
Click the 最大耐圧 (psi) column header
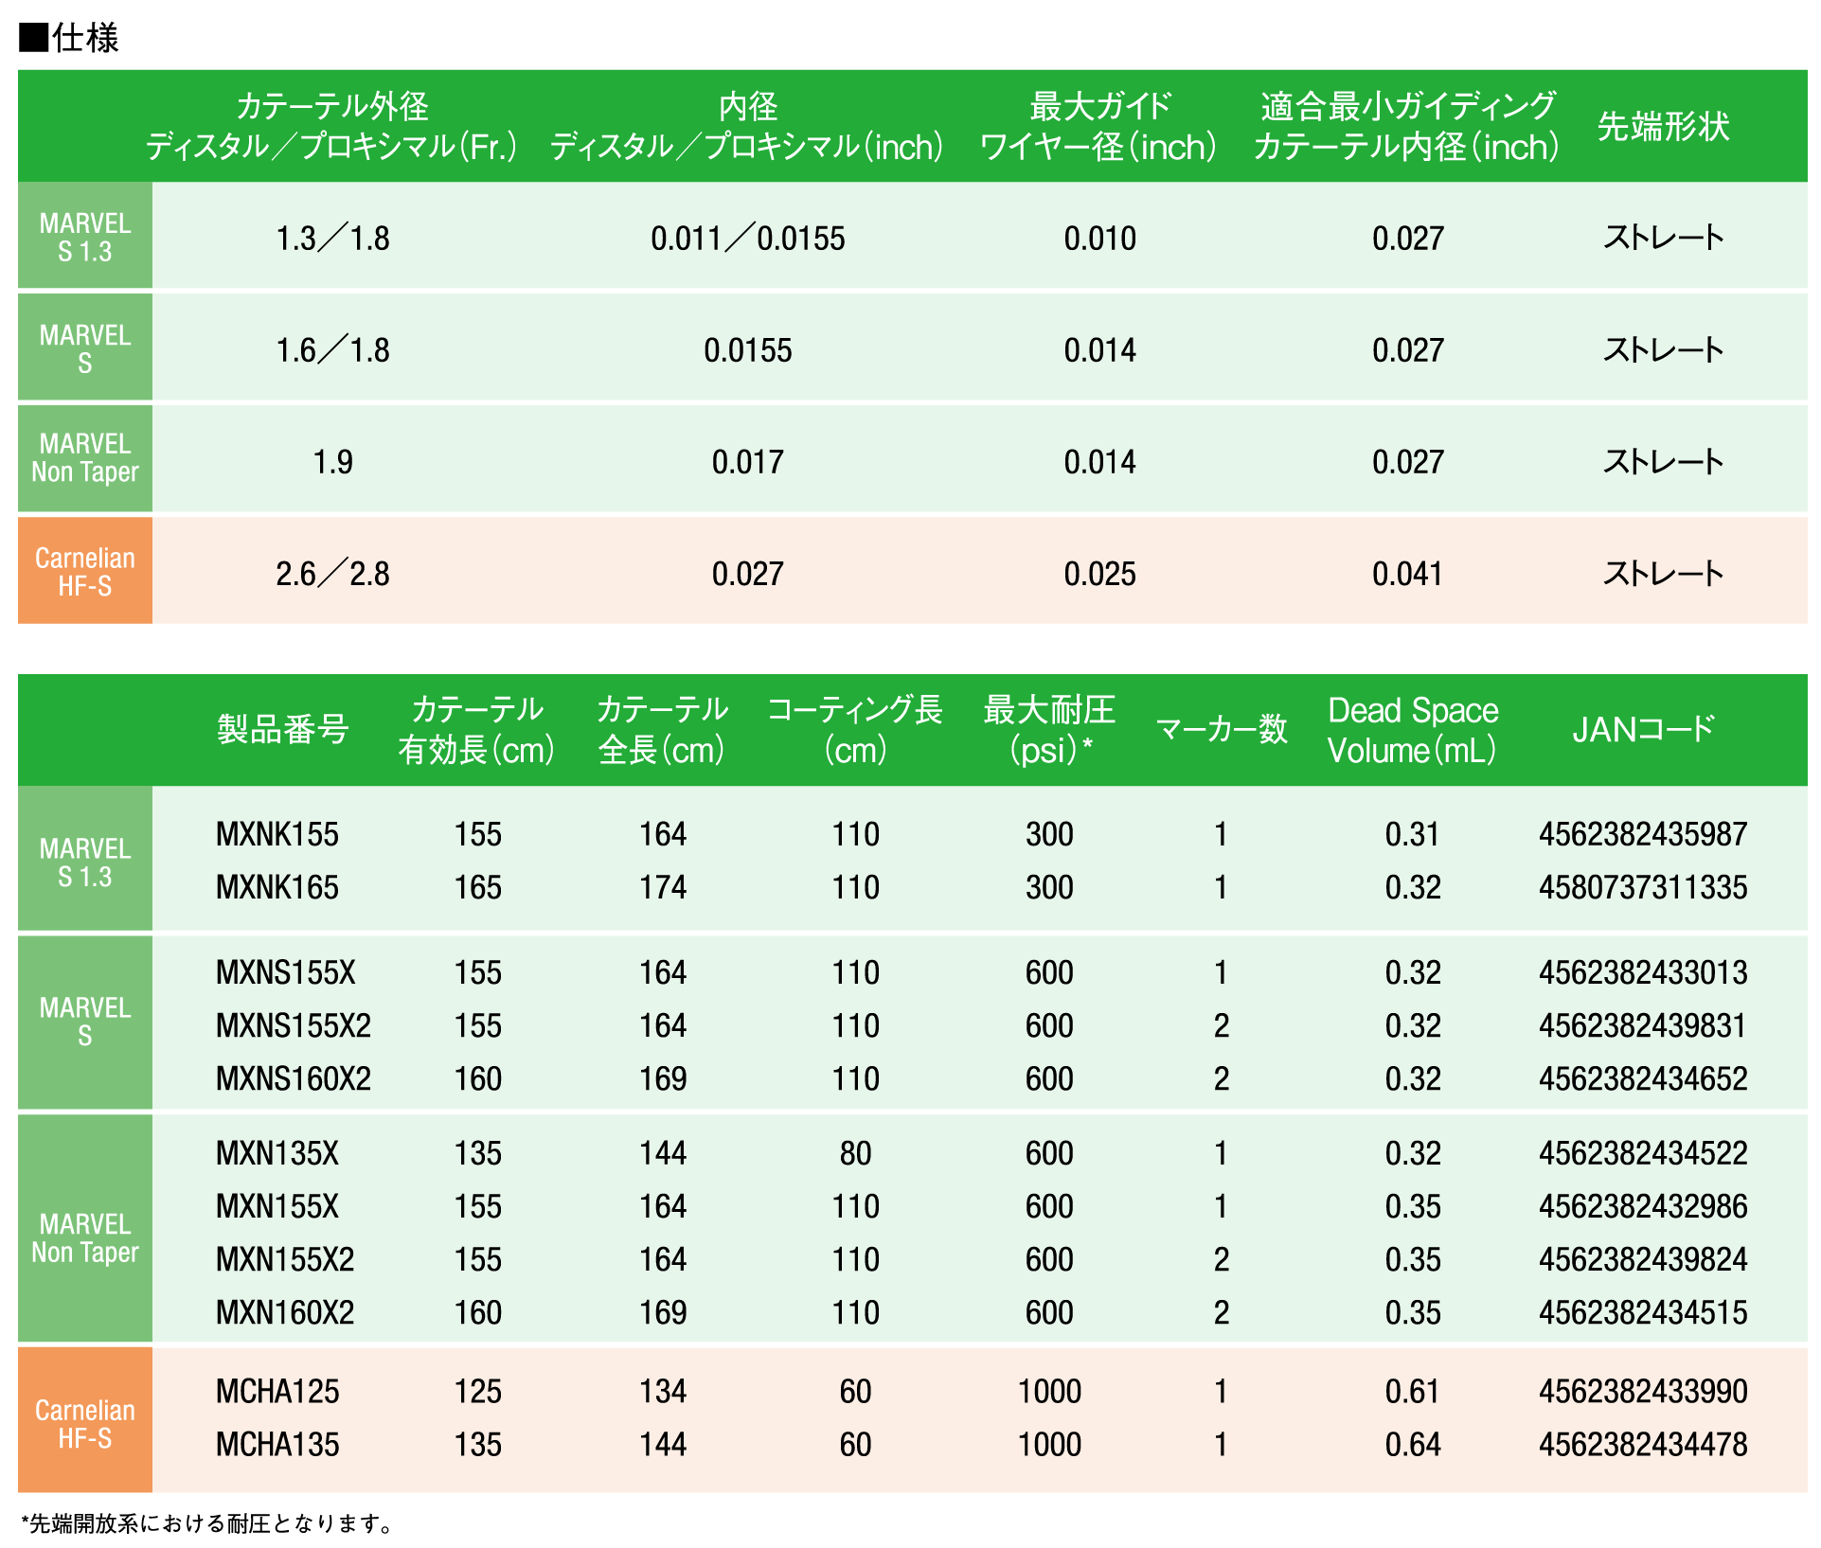[x=1048, y=729]
